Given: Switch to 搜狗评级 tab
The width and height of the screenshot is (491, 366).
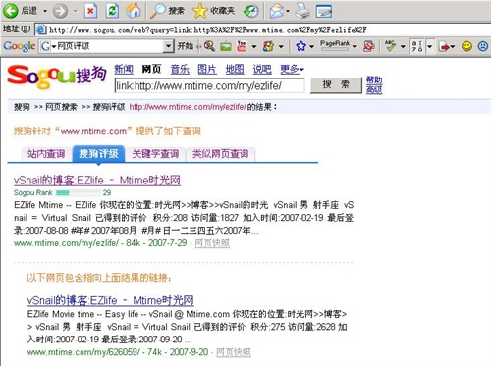Looking at the screenshot, I should point(98,154).
